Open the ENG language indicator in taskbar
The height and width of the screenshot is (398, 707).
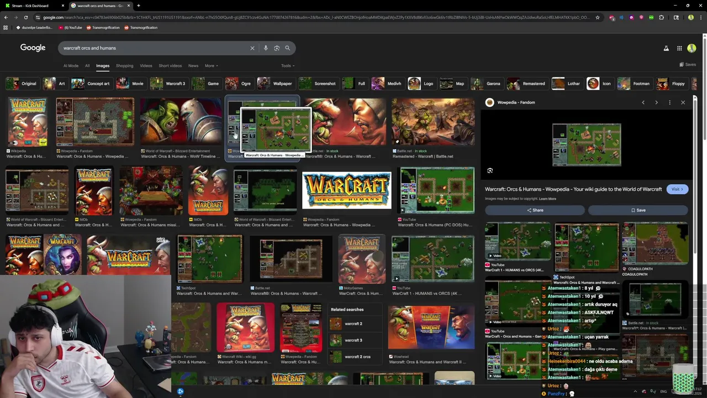click(x=663, y=391)
